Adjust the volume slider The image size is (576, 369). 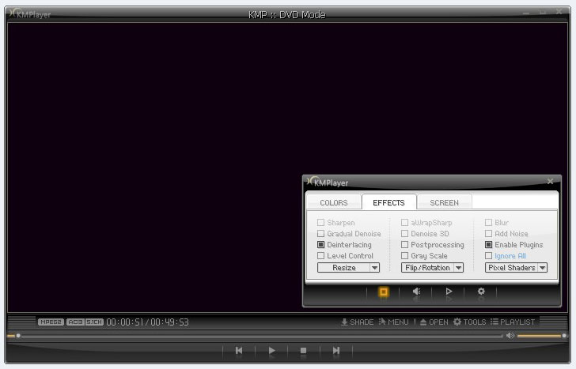click(x=540, y=336)
